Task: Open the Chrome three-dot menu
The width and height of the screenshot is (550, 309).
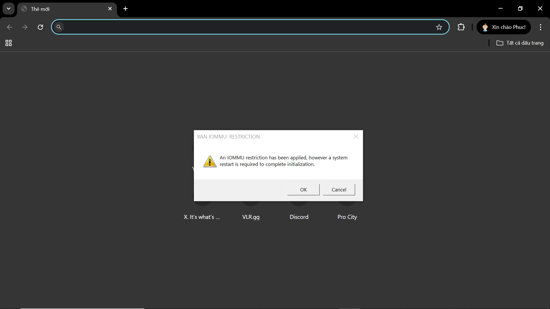Action: [x=540, y=27]
